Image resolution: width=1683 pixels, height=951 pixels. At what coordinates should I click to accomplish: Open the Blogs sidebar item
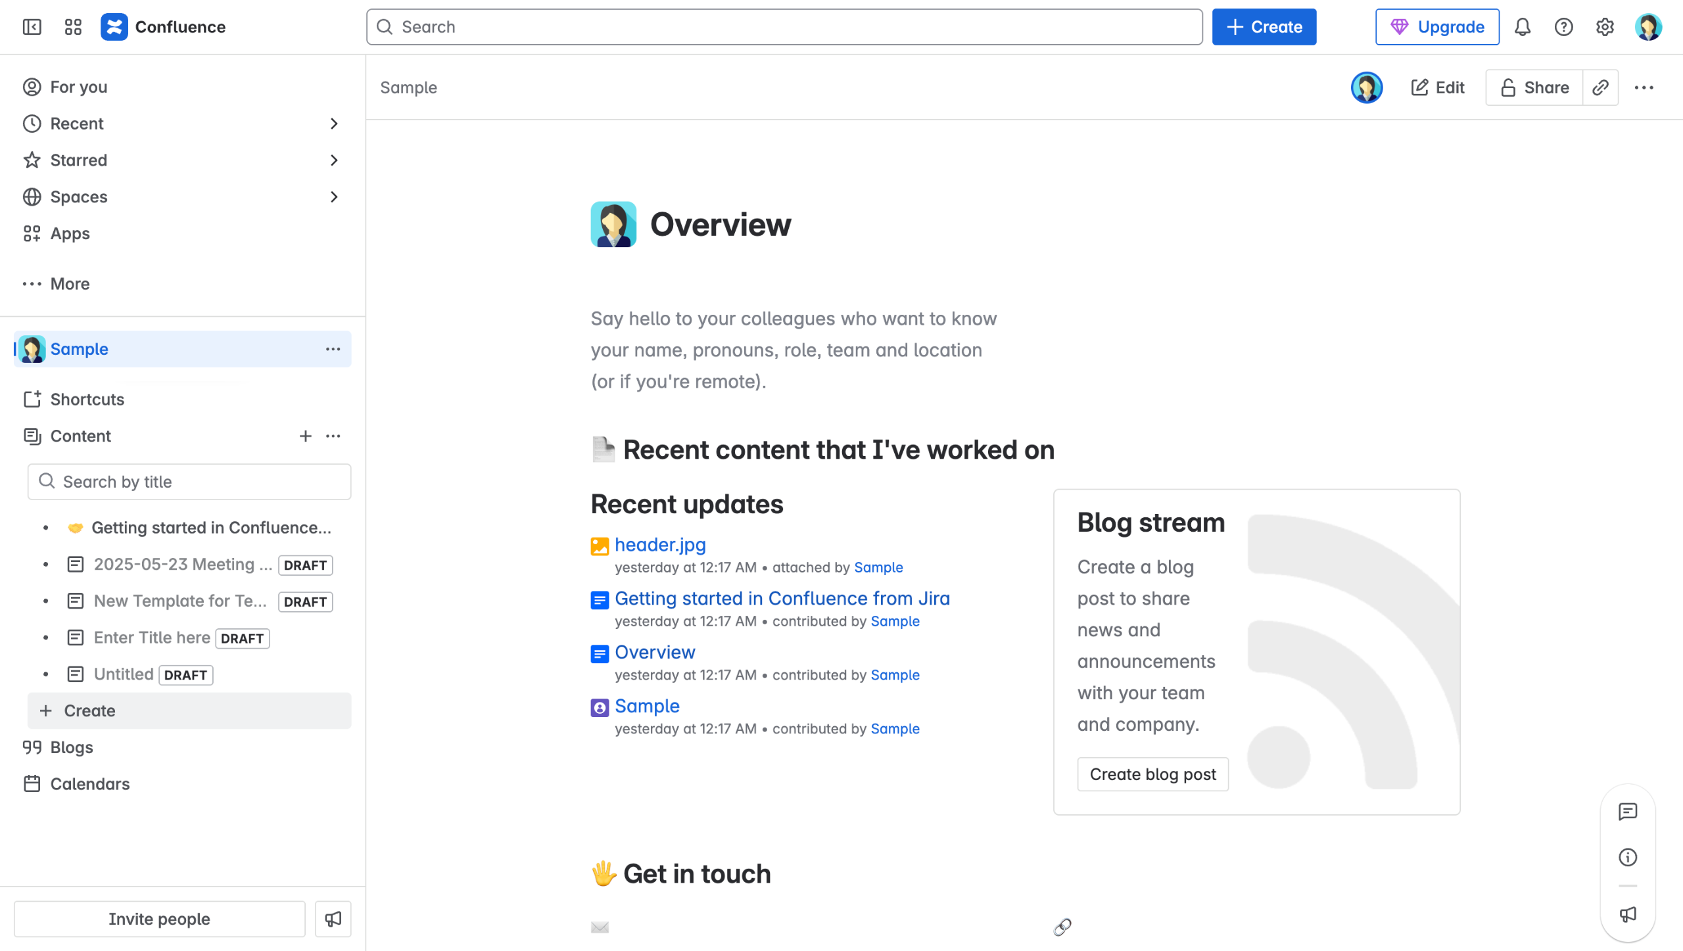click(x=71, y=747)
